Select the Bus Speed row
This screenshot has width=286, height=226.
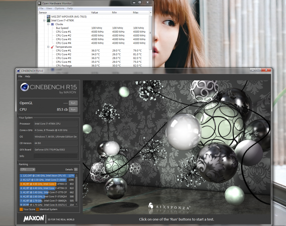(x=93, y=28)
